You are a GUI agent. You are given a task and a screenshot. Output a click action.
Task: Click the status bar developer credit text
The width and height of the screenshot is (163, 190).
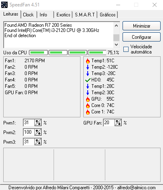tap(82, 188)
